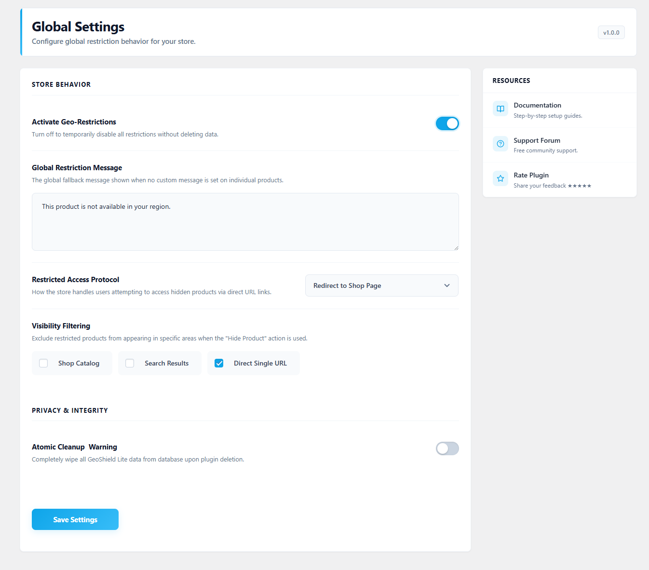Viewport: 649px width, 570px height.
Task: Enable the Atomic Cleanup Warning toggle
Action: point(447,448)
